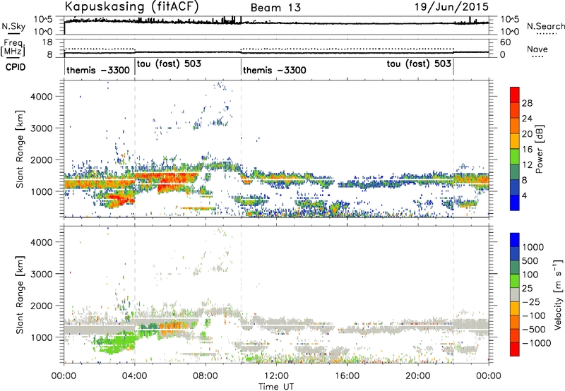This screenshot has width=565, height=391.
Task: Click the '1000' value on the Velocity scale
Action: tap(533, 247)
